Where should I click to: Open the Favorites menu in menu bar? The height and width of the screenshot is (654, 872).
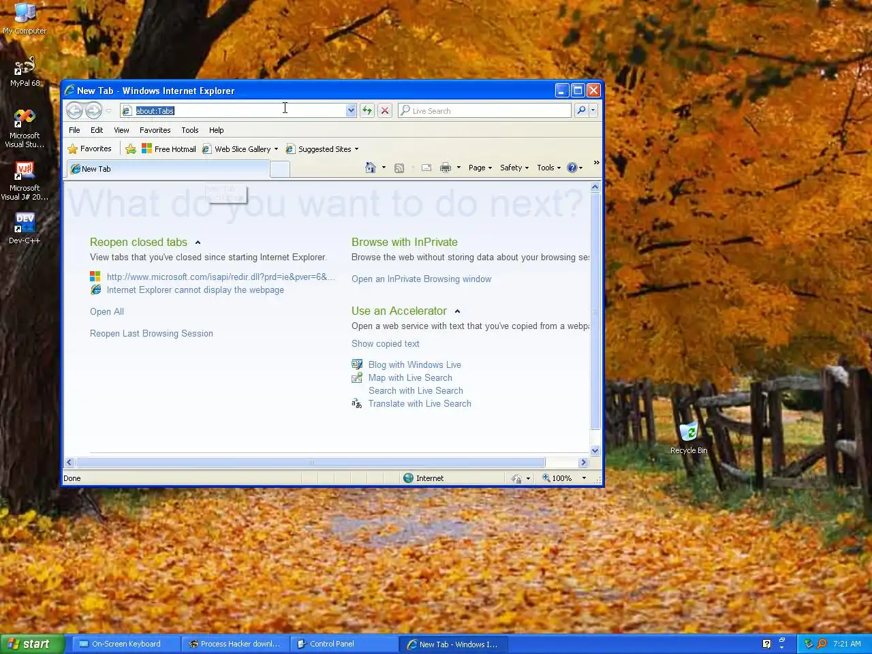point(155,130)
